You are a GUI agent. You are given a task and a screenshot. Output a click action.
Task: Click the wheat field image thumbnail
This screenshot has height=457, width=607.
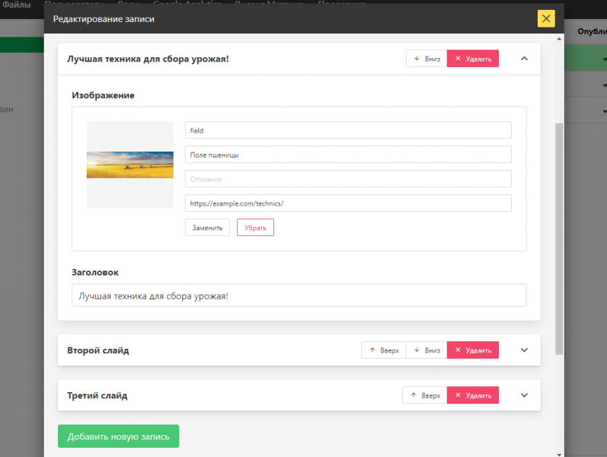130,165
